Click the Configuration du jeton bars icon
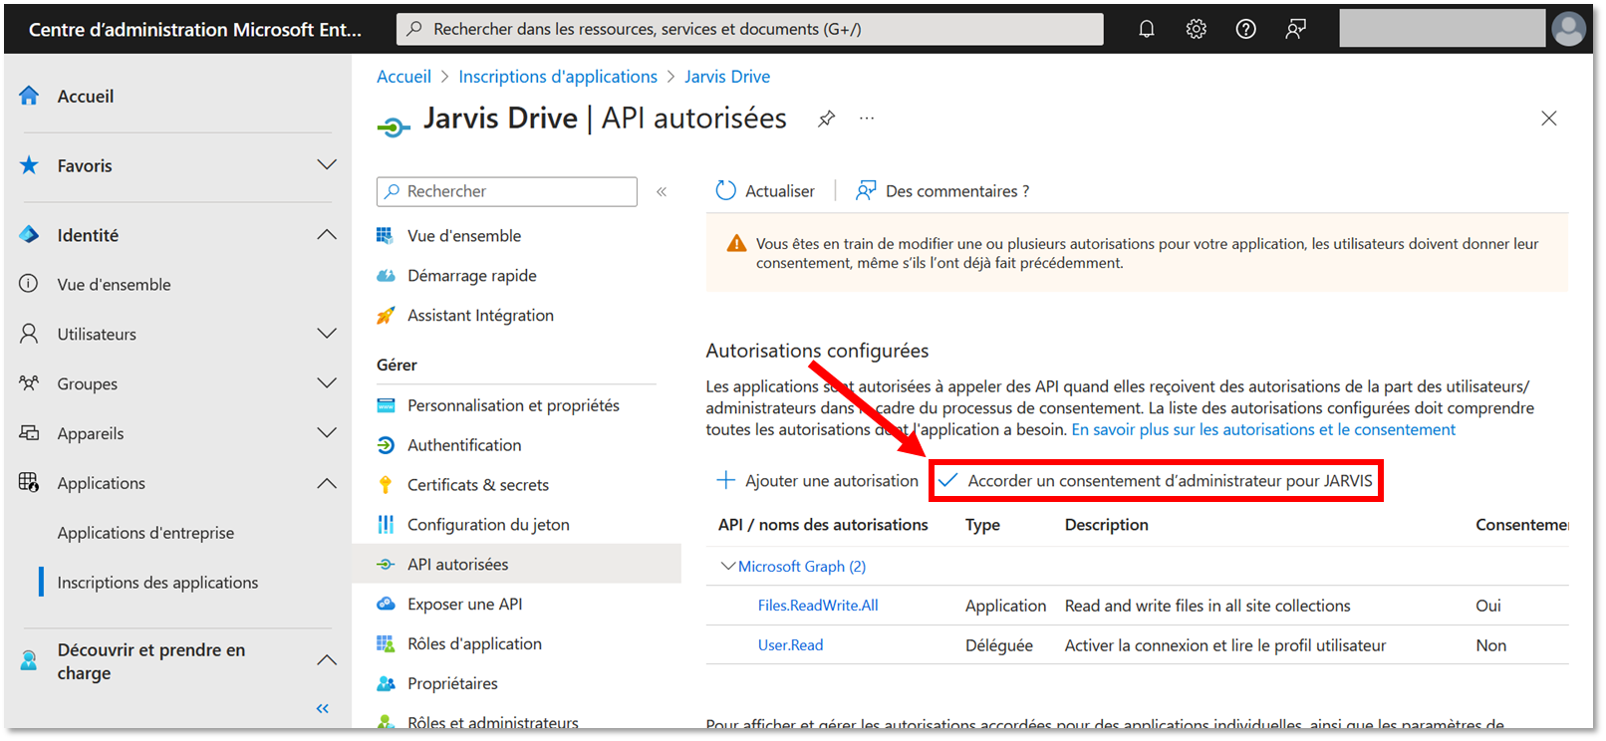Image resolution: width=1606 pixels, height=741 pixels. click(386, 525)
